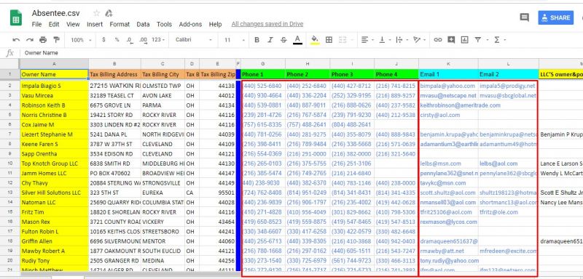The height and width of the screenshot is (279, 583).
Task: Select the Email 1 header cell
Action: click(x=448, y=74)
